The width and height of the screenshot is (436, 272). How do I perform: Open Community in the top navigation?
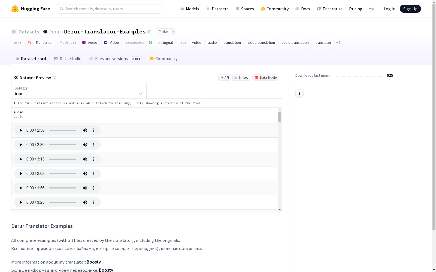click(x=275, y=9)
